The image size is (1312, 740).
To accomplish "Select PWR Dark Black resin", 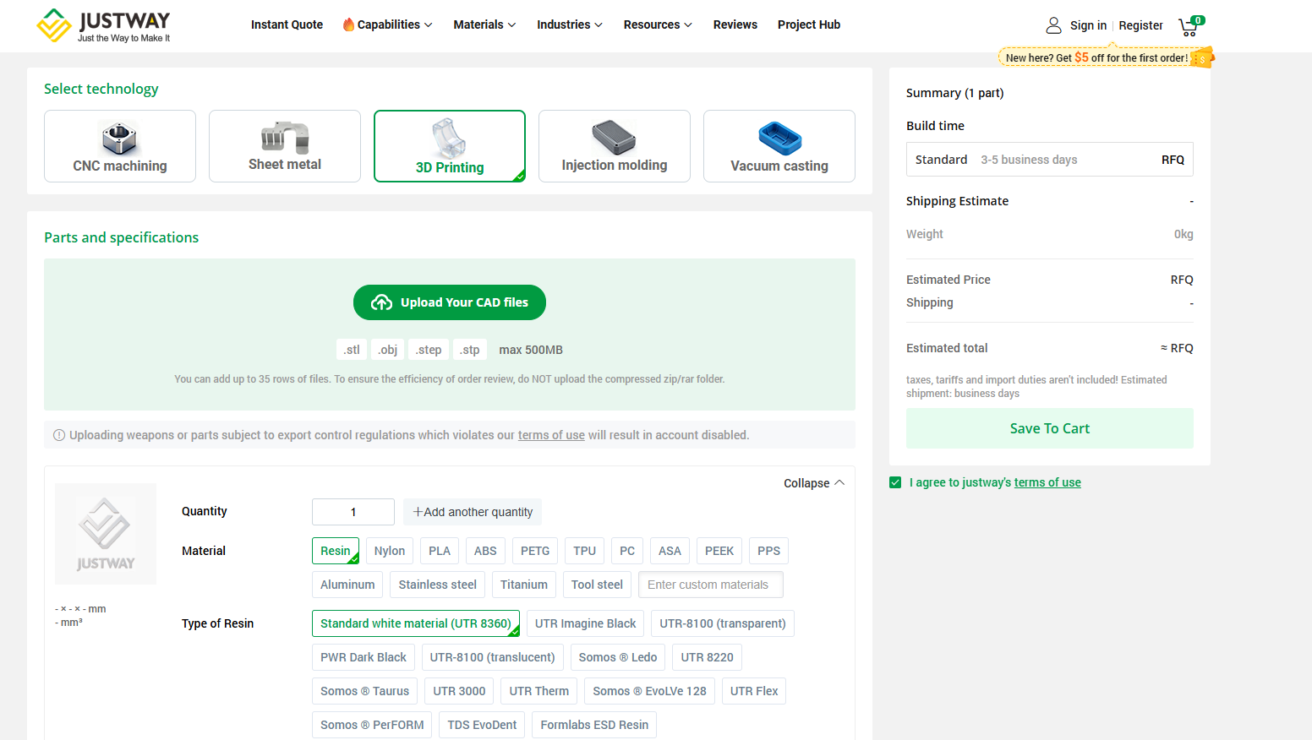I will pos(364,657).
